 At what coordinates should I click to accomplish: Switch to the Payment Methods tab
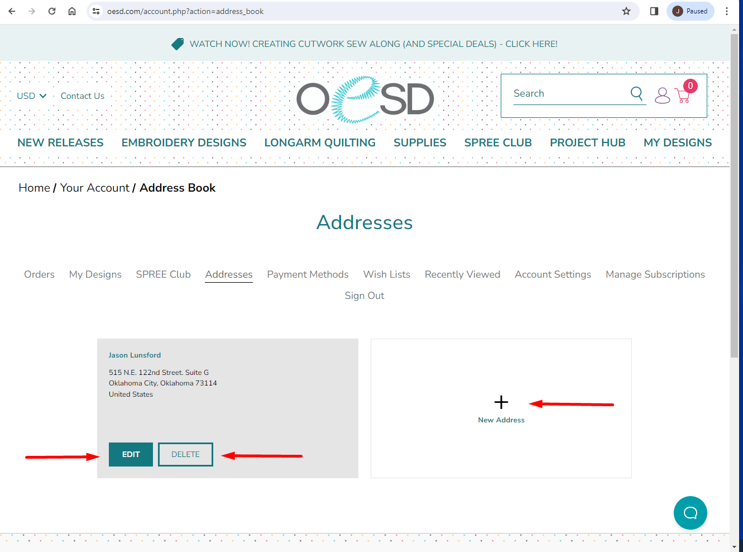308,274
